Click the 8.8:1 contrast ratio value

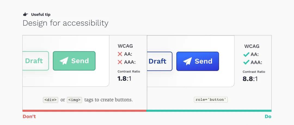[x=250, y=79]
